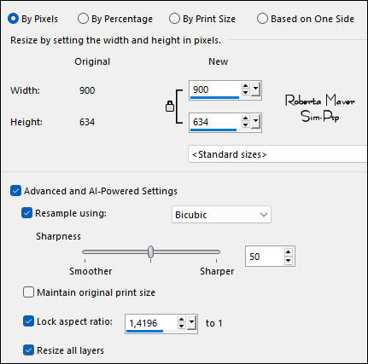Click the aspect ratio lock icon
Image resolution: width=368 pixels, height=364 pixels.
pyautogui.click(x=170, y=107)
